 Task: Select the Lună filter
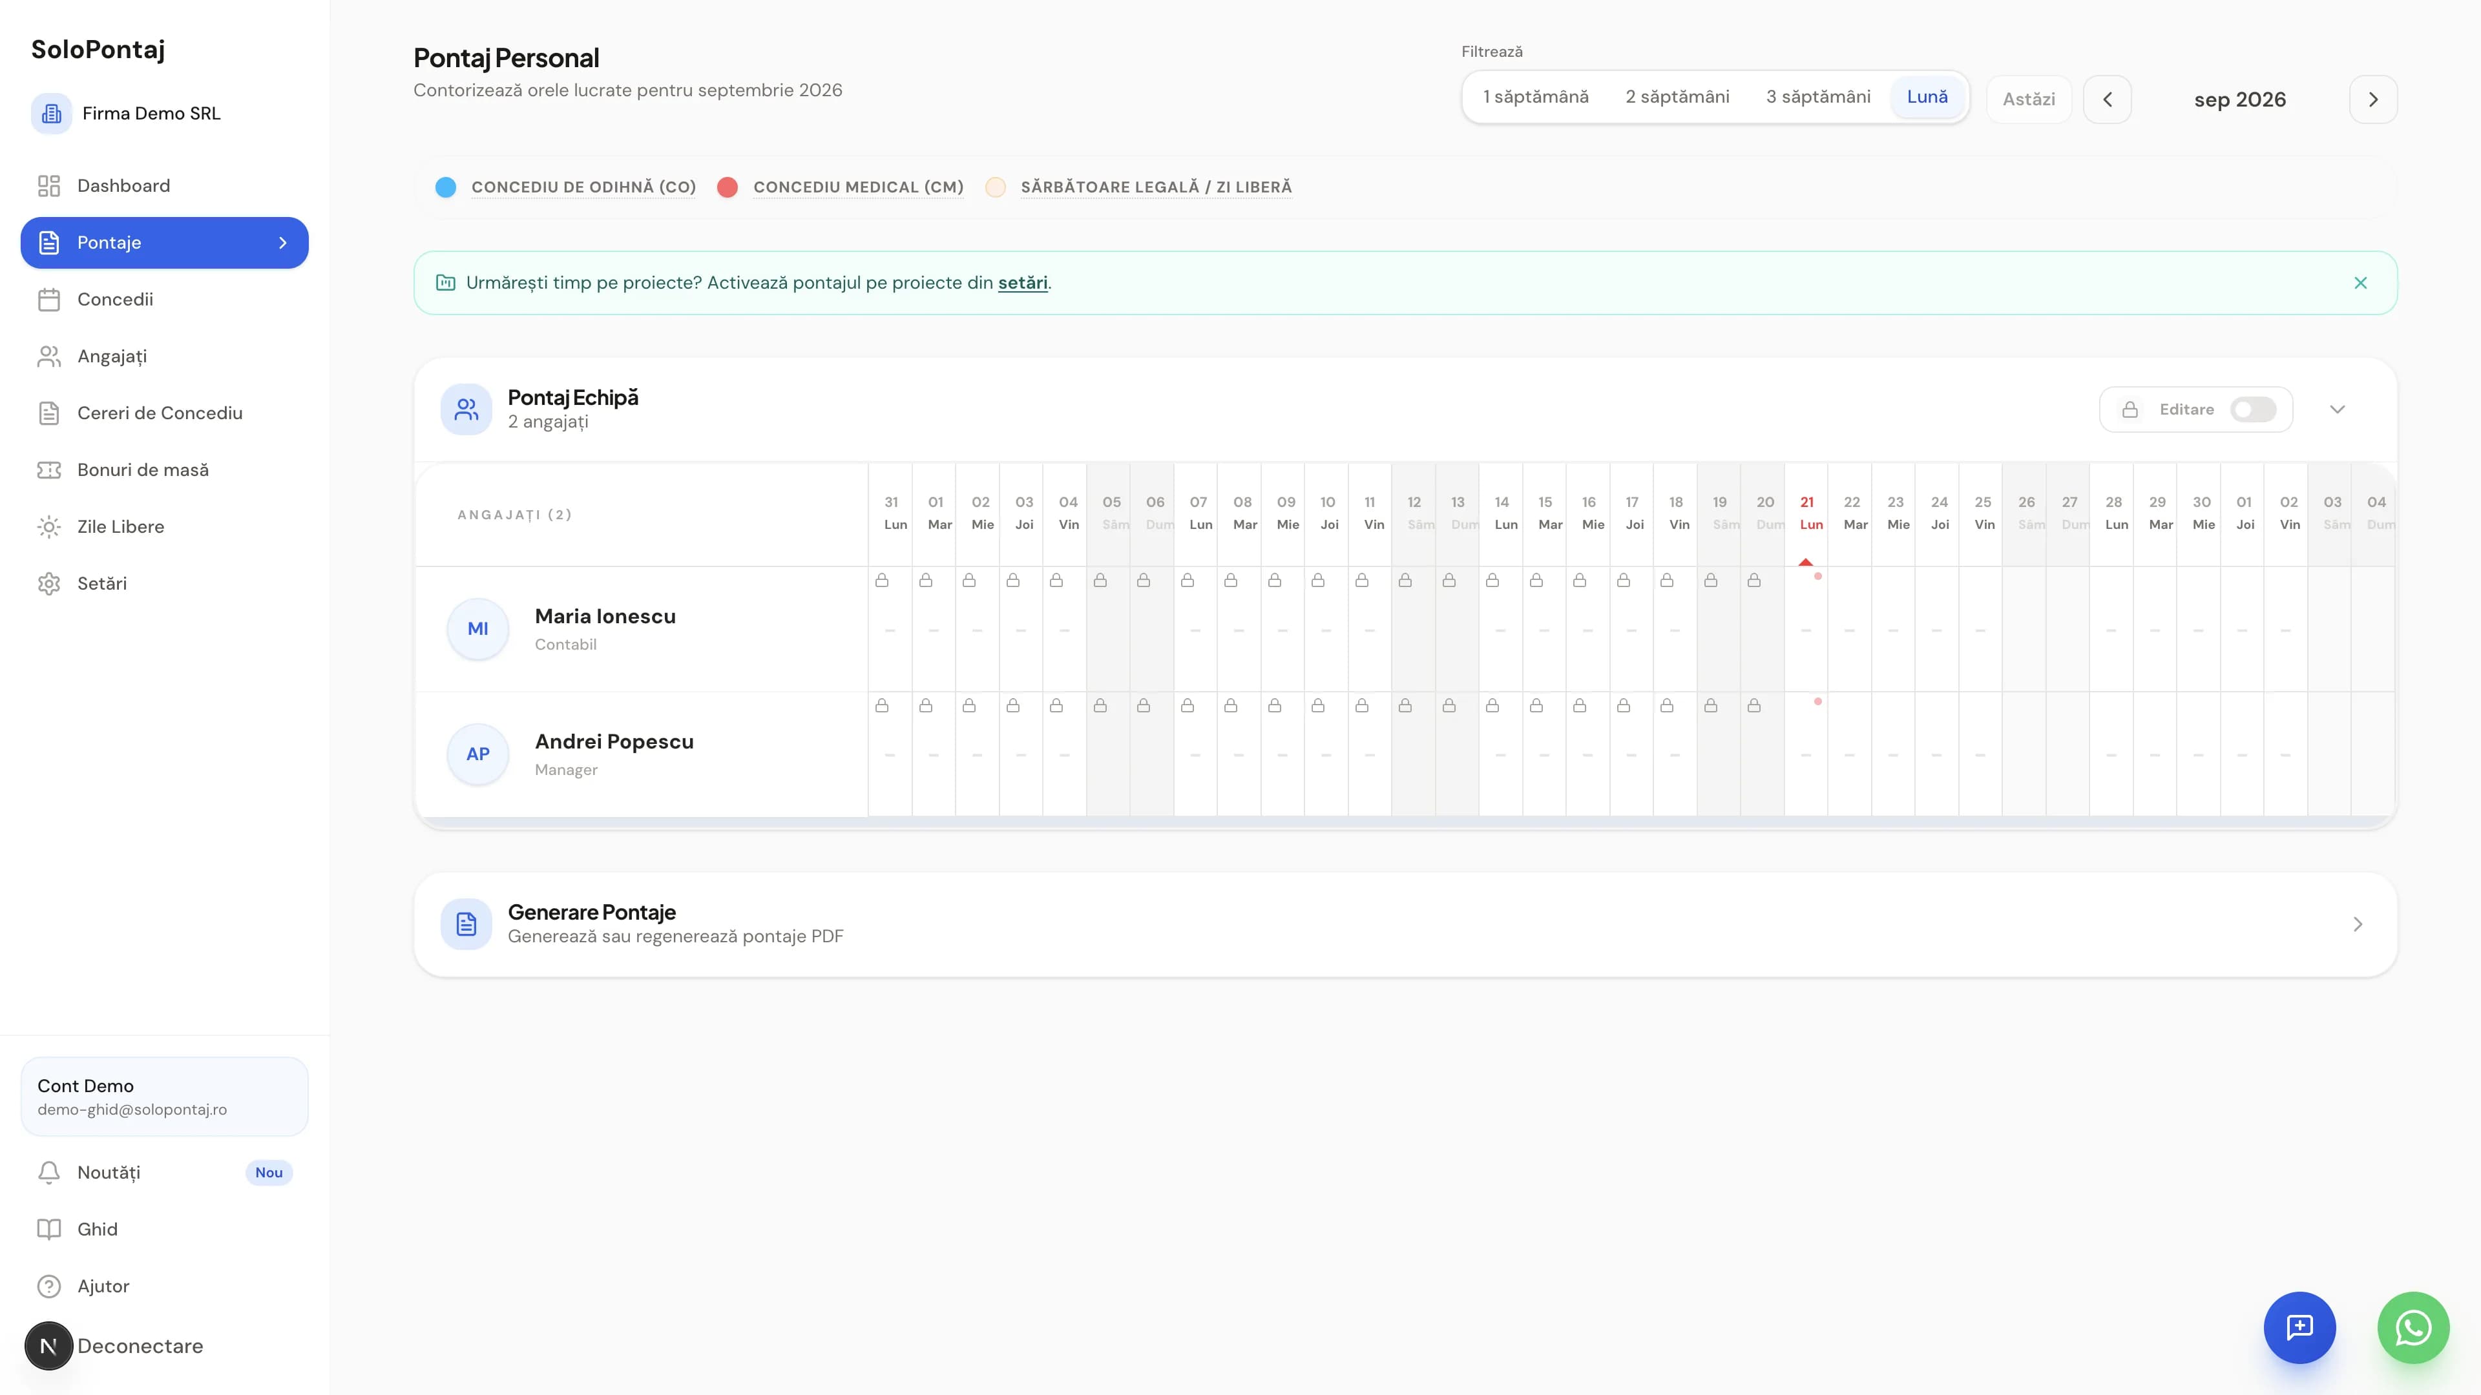pyautogui.click(x=1927, y=96)
